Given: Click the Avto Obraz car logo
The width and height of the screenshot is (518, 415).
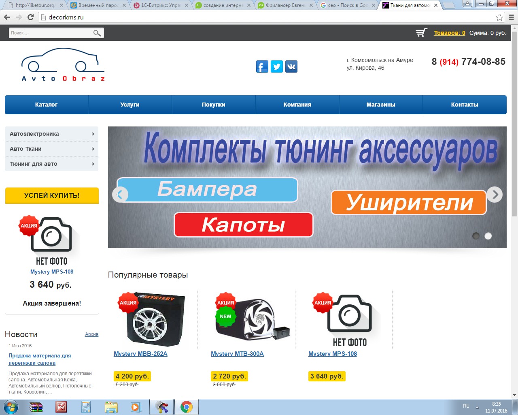Looking at the screenshot, I should [63, 65].
